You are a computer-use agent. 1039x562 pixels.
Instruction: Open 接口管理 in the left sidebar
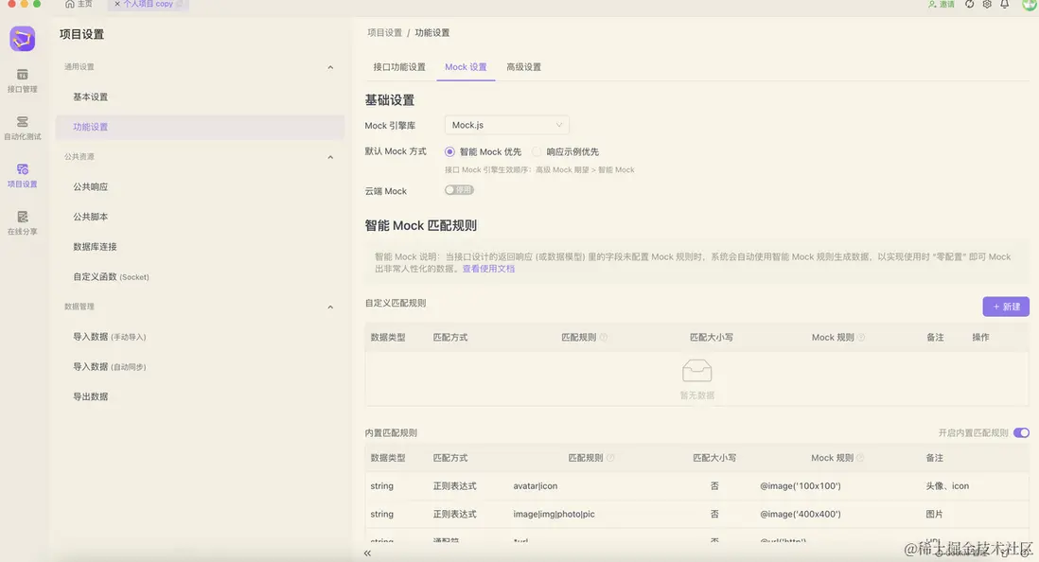click(x=23, y=79)
